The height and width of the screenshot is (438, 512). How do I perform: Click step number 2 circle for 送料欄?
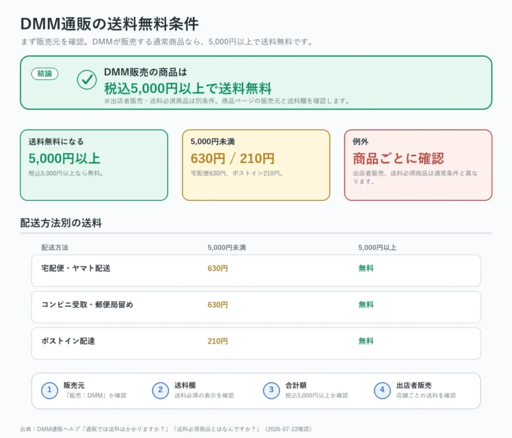160,390
